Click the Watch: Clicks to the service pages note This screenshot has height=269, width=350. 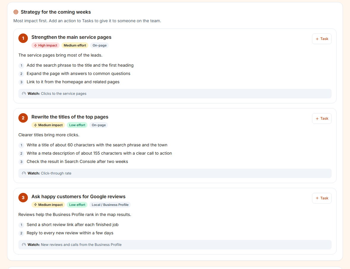(x=175, y=94)
